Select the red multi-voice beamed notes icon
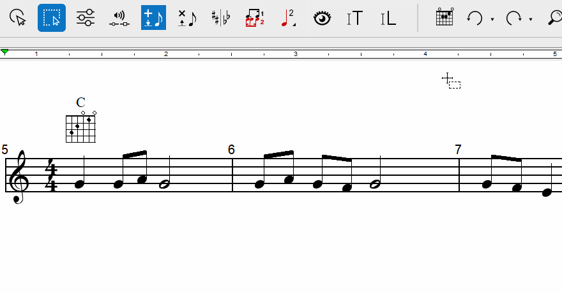The image size is (562, 293). point(255,18)
